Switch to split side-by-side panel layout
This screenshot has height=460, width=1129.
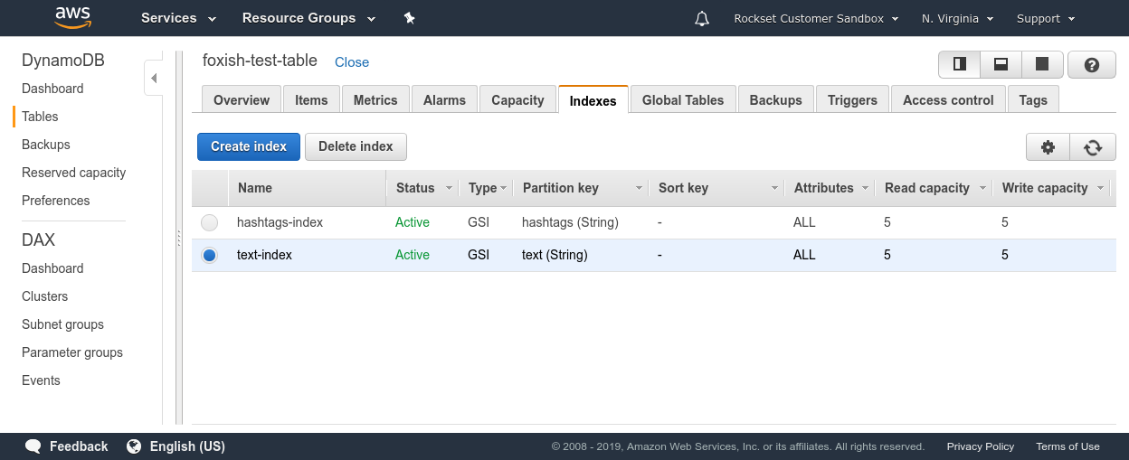pos(960,64)
